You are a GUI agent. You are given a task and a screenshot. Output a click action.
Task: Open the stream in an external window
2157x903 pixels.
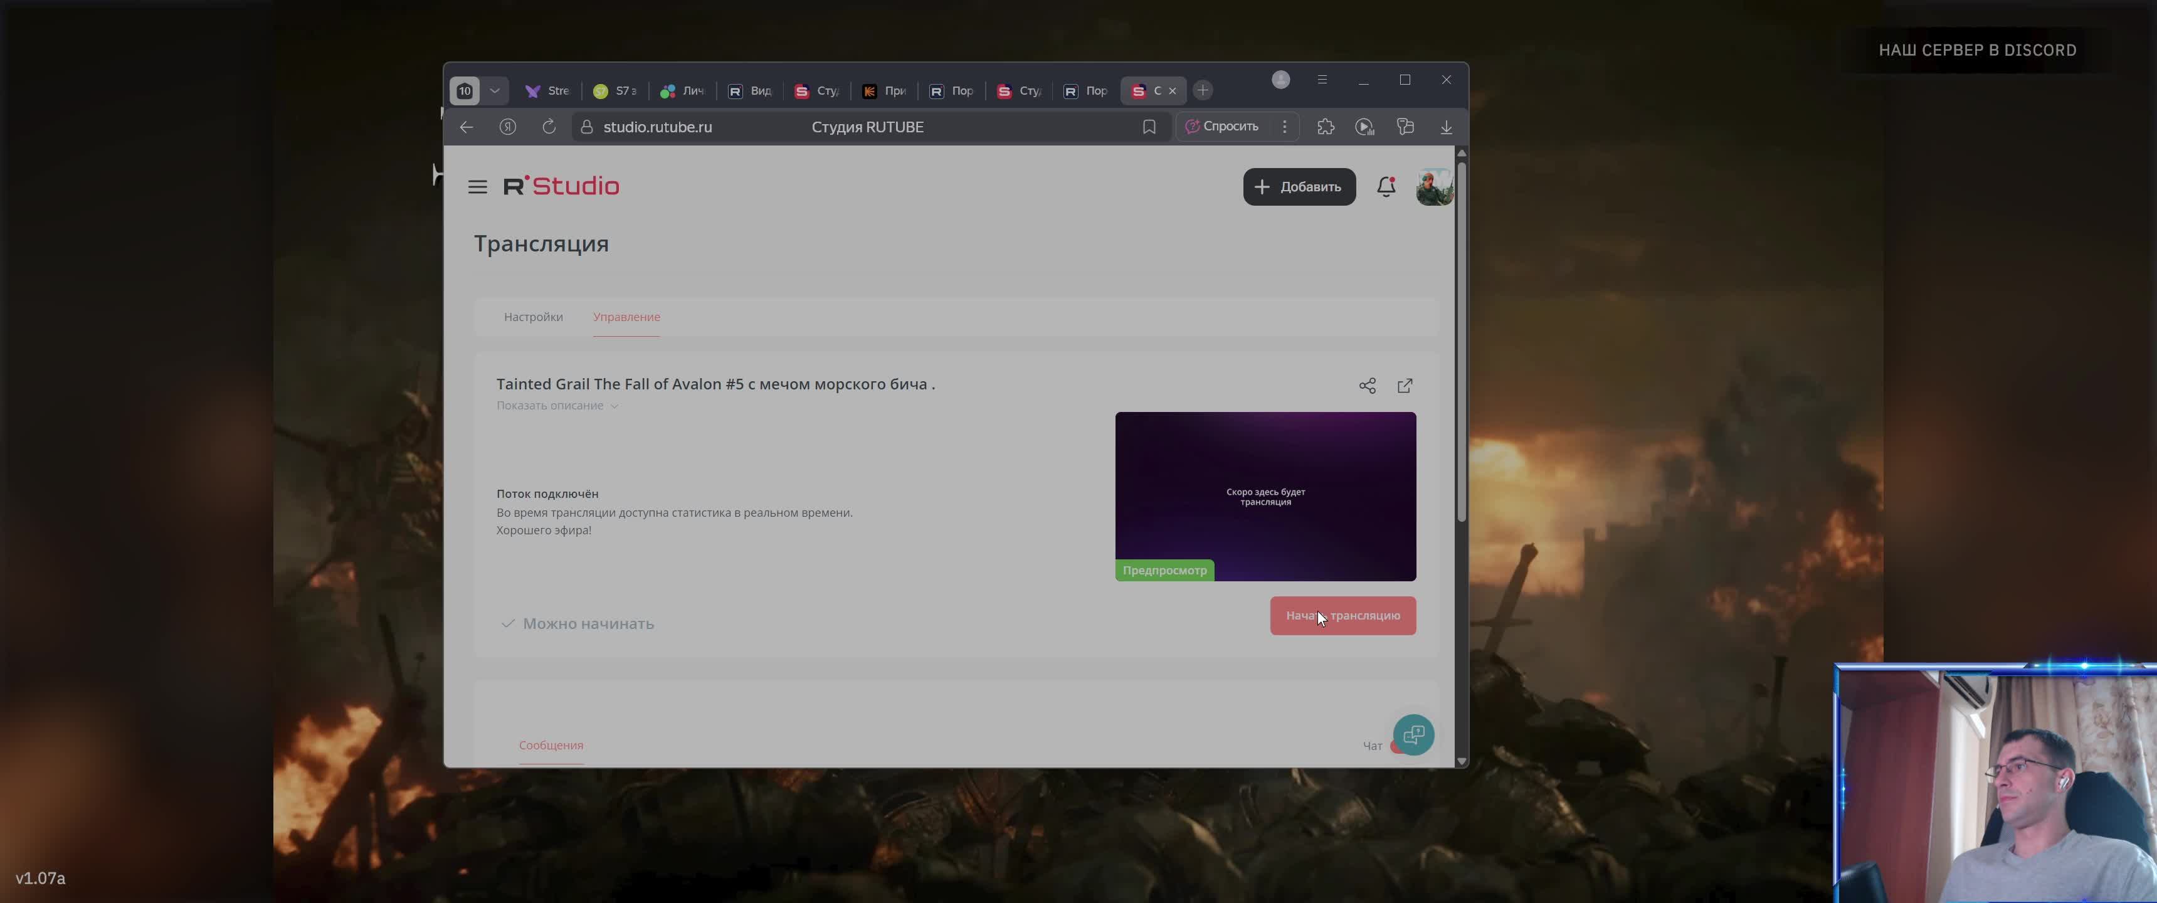[1405, 386]
